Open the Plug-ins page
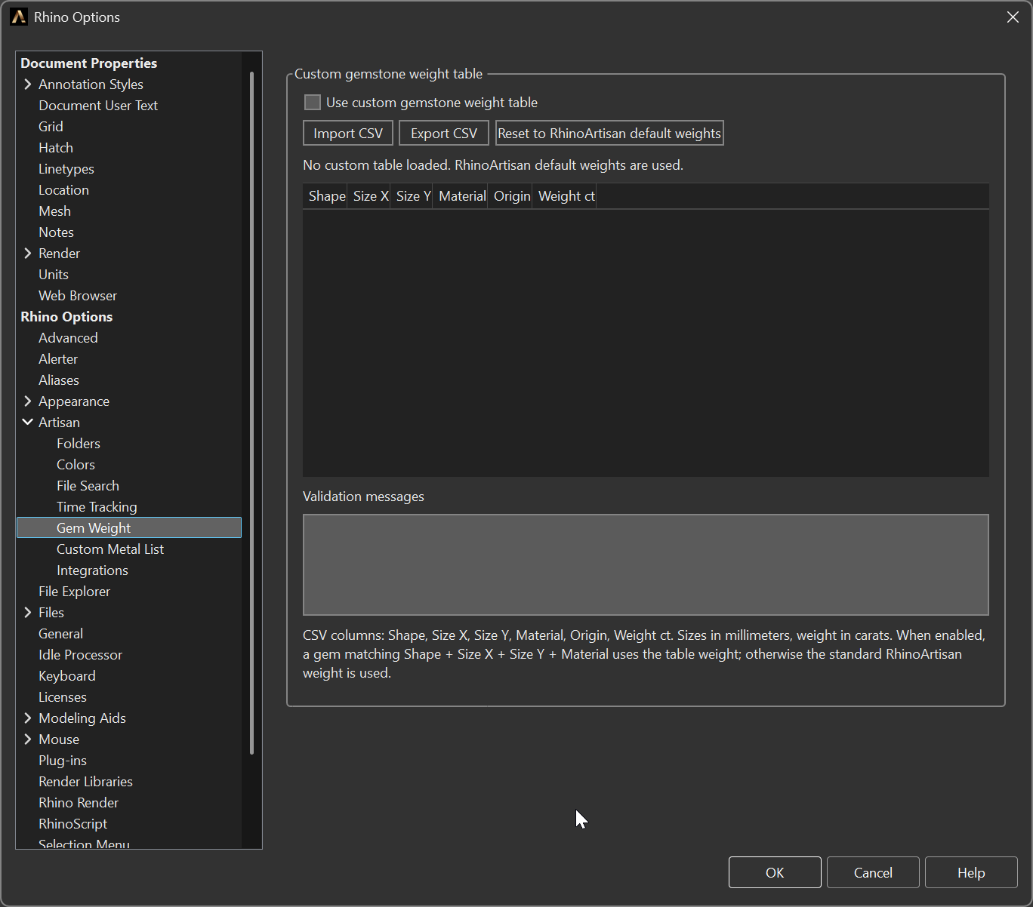Screen dimensions: 1033x907 pyautogui.click(x=63, y=760)
